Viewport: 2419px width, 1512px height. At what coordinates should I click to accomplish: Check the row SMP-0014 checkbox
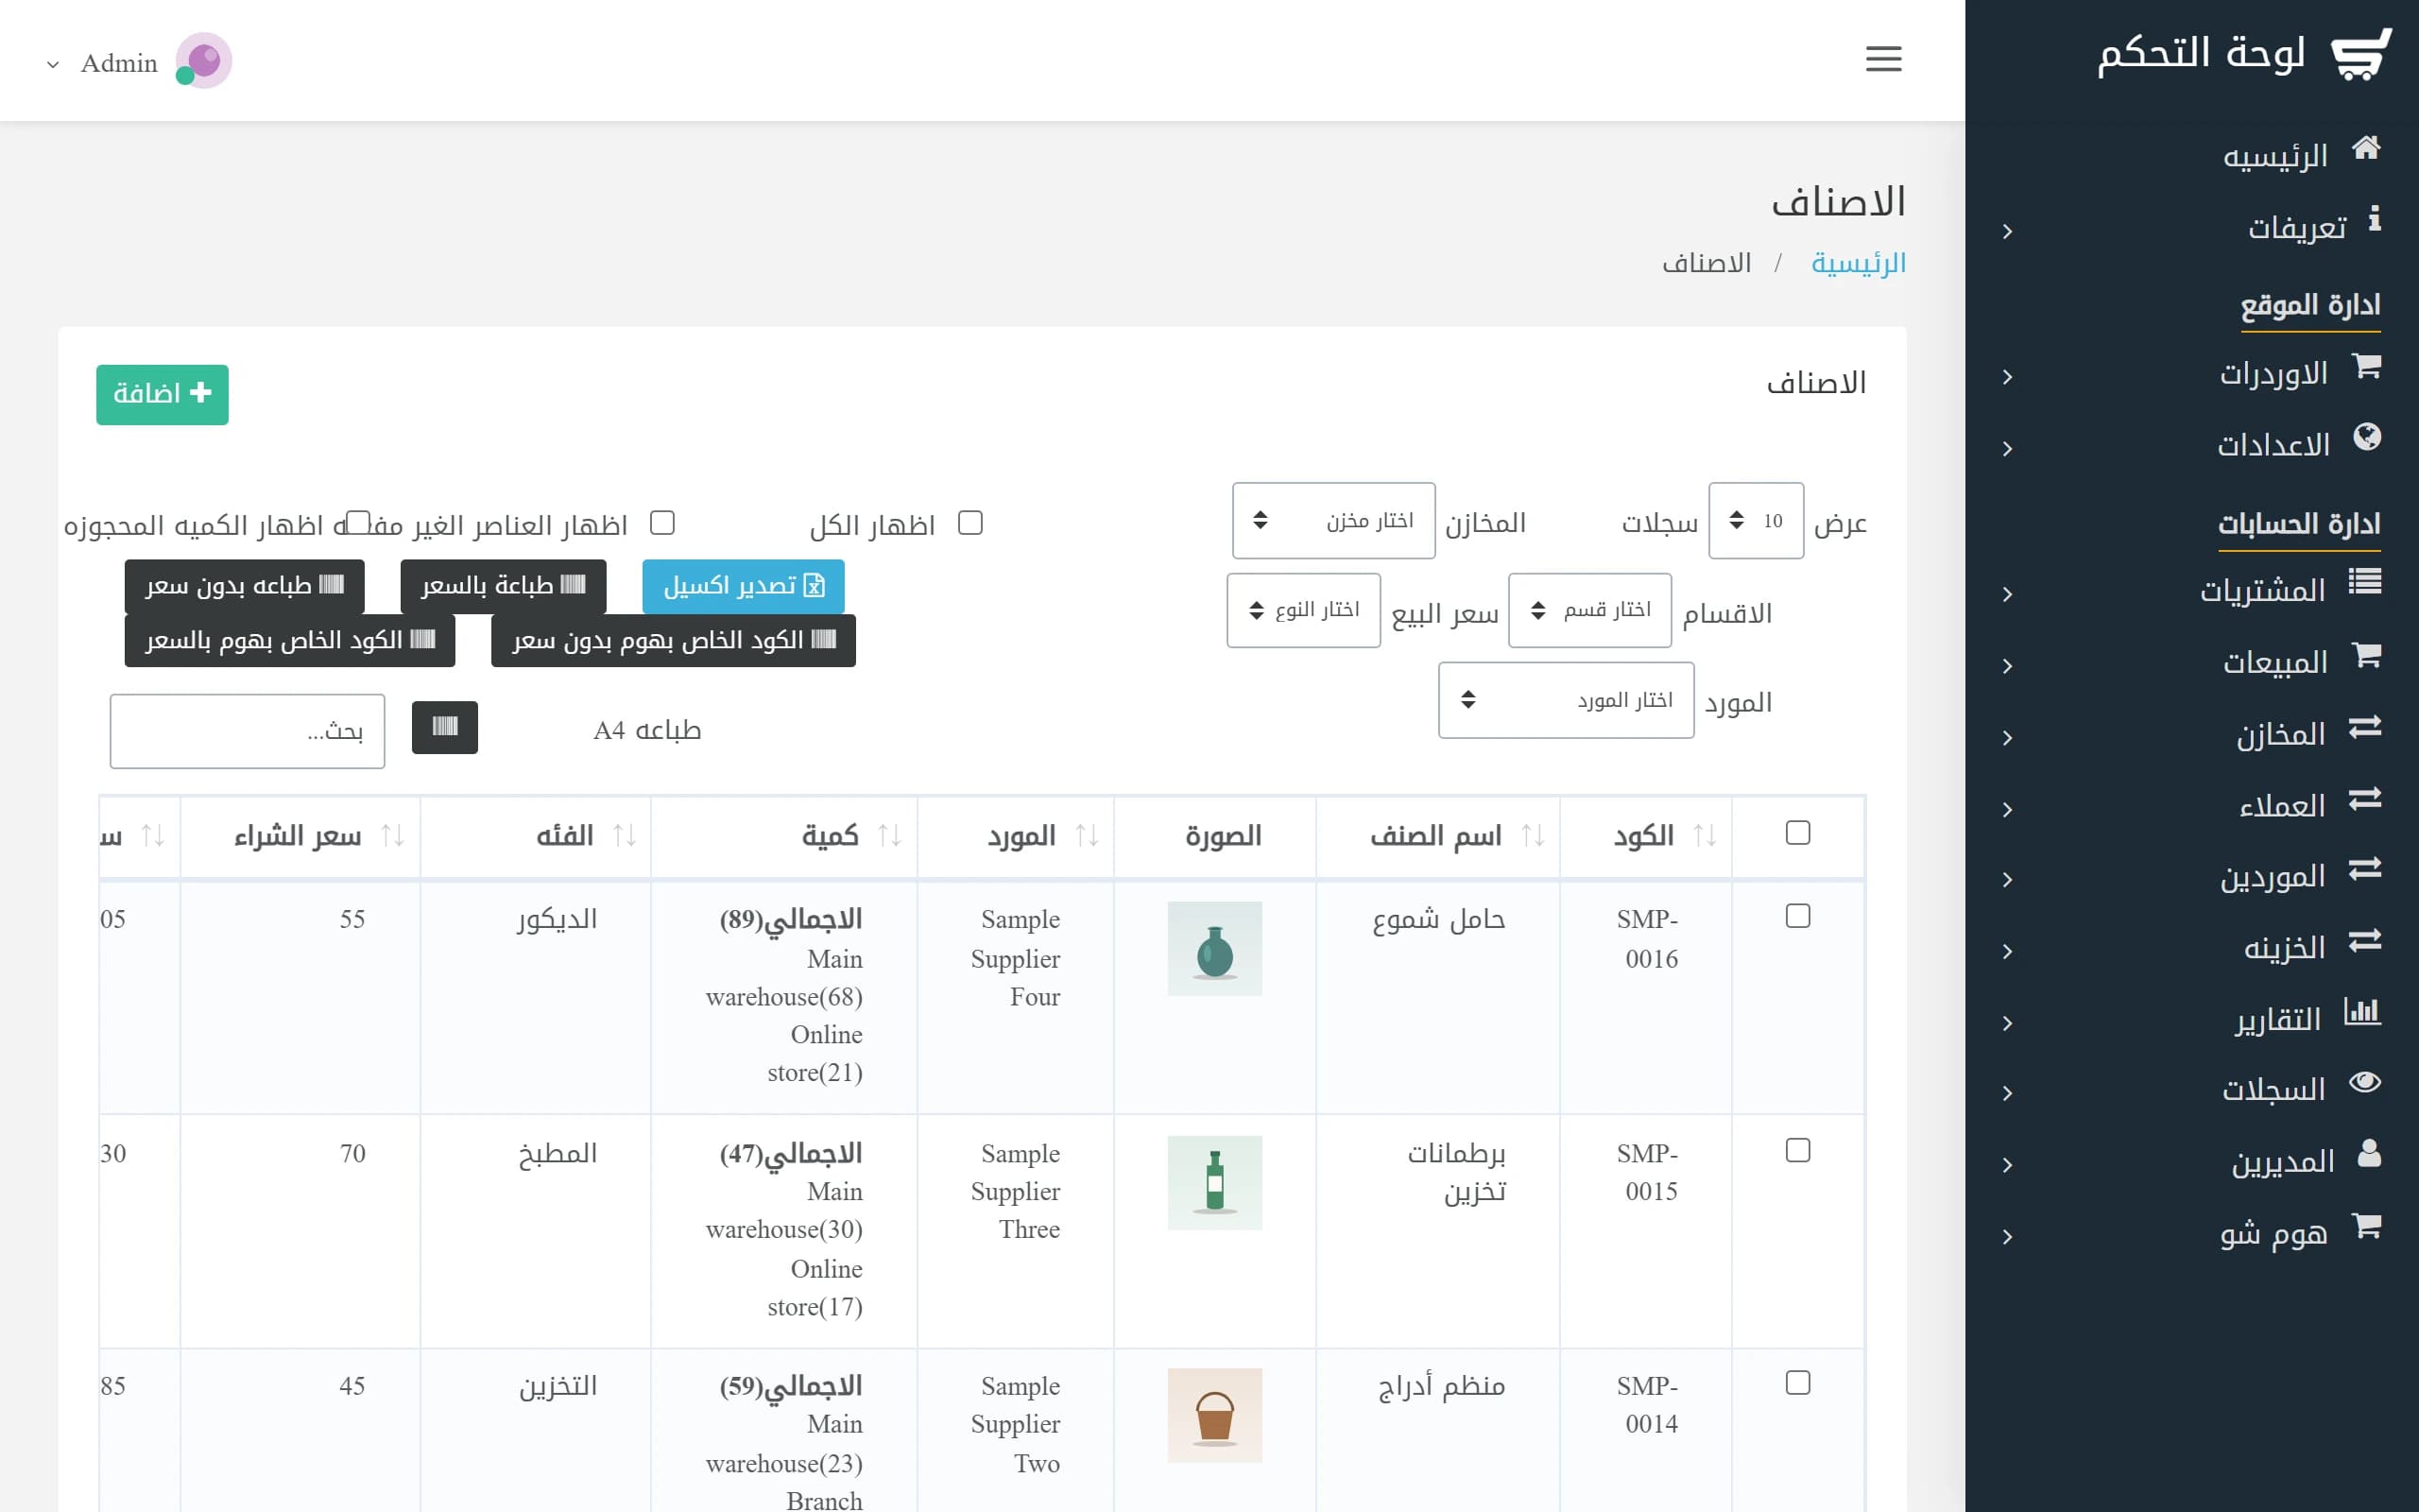coord(1797,1383)
